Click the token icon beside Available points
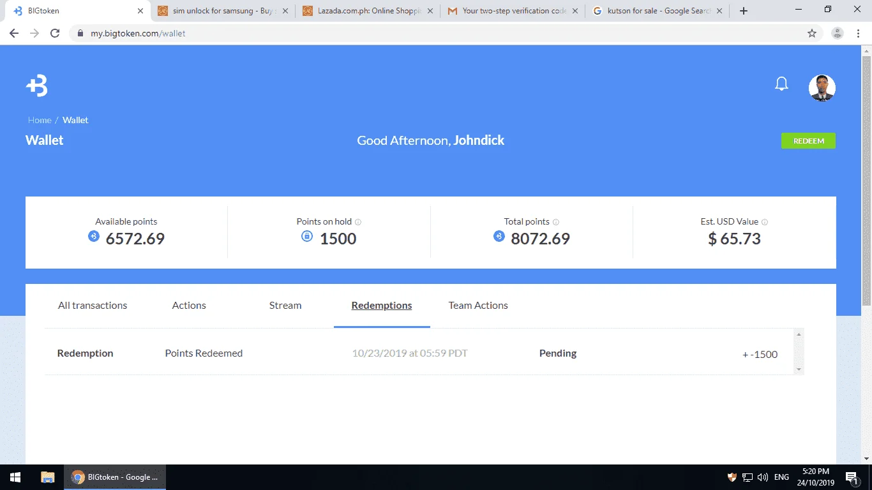Viewport: 872px width, 490px height. [94, 237]
